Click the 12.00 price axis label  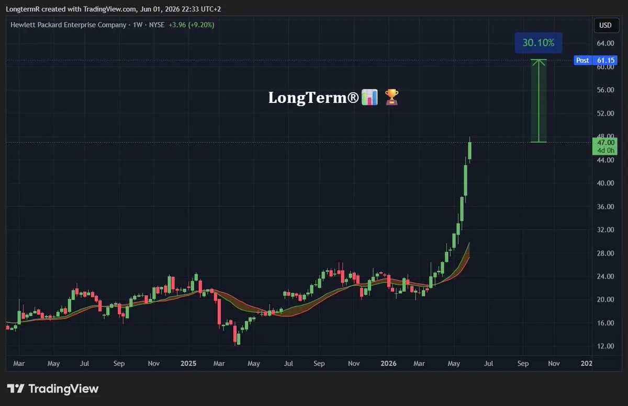[x=605, y=346]
